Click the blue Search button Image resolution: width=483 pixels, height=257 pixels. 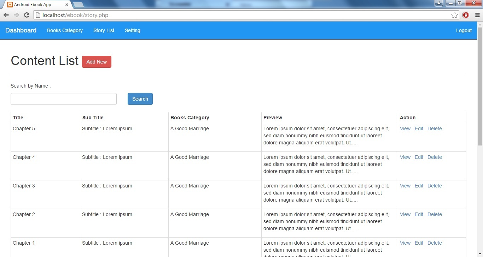pos(140,99)
